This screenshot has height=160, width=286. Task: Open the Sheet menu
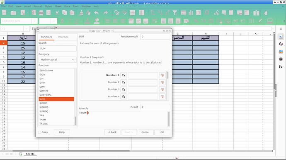[58, 6]
